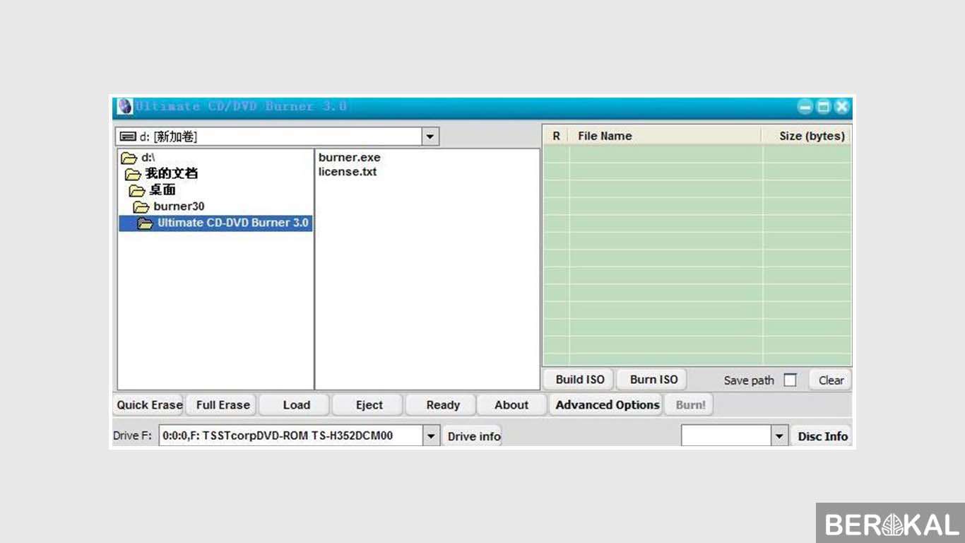The height and width of the screenshot is (543, 965).
Task: Click the 桌面 folder icon
Action: point(136,190)
